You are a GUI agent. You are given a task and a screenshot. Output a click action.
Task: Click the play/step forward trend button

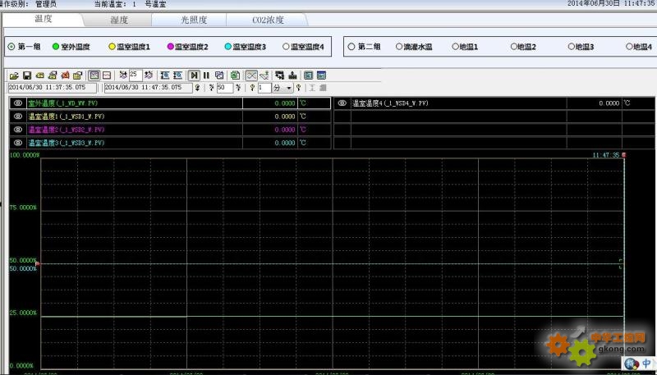click(194, 75)
